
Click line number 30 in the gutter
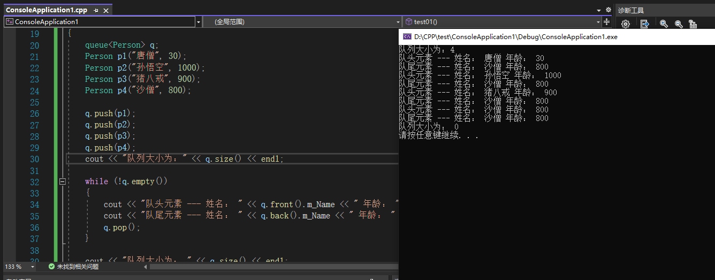34,159
